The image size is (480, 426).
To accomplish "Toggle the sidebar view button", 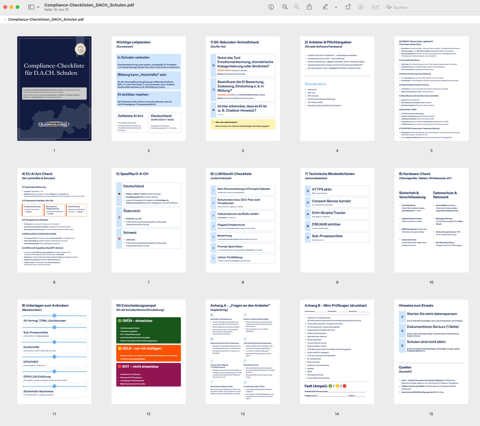I will (x=31, y=7).
